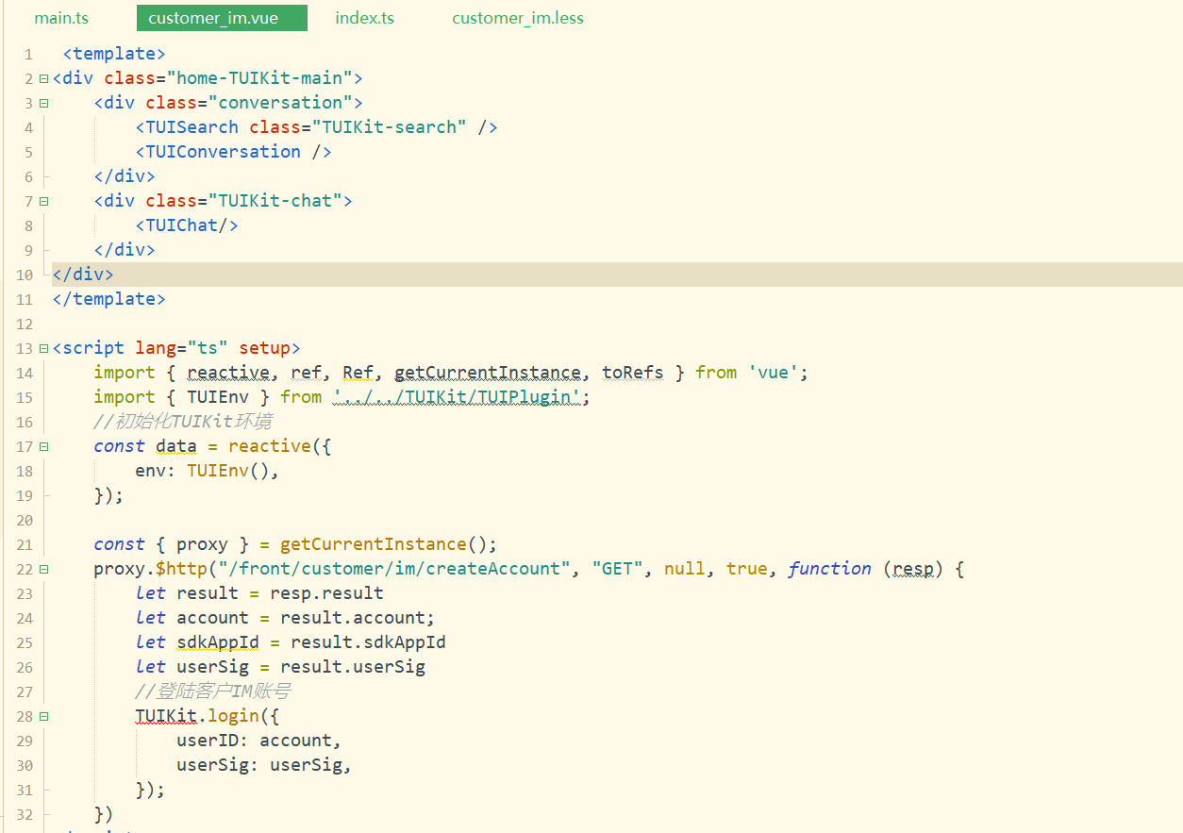Collapse the home-TUIKit-main div on line 2
The image size is (1183, 833).
tap(43, 78)
